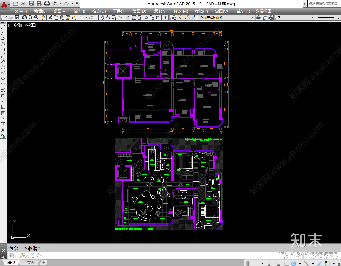This screenshot has width=341, height=266.
Task: Select the Multiline Text A tool
Action: pos(3,130)
